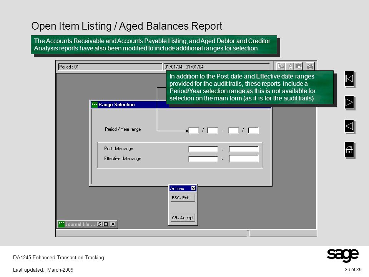Click Post date range start field
Image resolution: width=369 pixels, height=277 pixels.
[203, 149]
